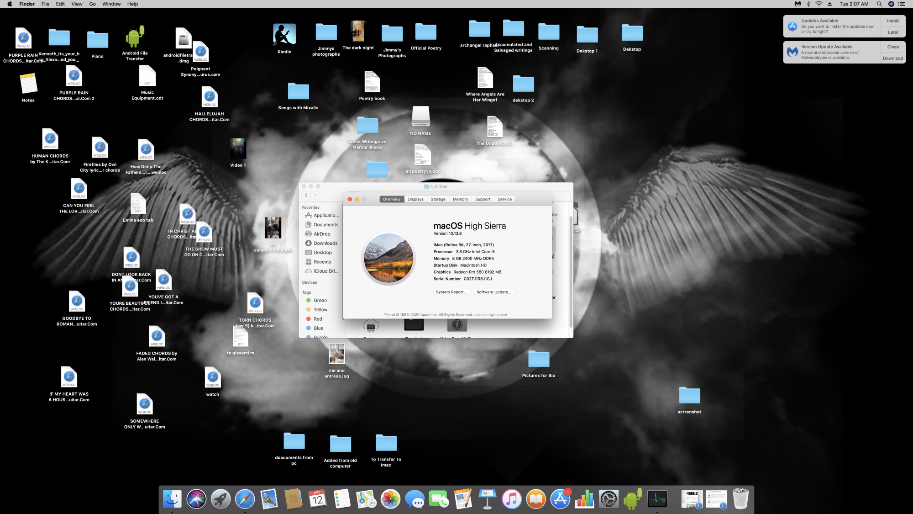The width and height of the screenshot is (913, 514).
Task: Open Launchpad rocket icon in Dock
Action: (220, 499)
